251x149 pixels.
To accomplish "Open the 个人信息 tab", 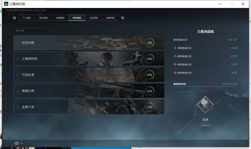I will coord(26,18).
